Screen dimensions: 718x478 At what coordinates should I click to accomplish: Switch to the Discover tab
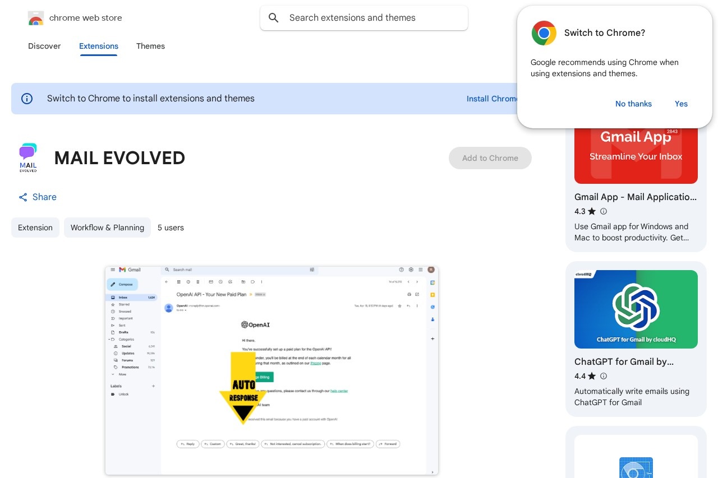click(44, 47)
